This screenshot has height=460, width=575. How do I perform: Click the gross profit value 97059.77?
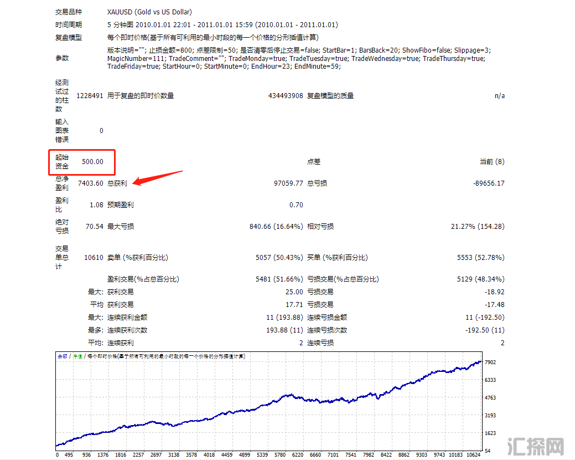click(x=288, y=183)
